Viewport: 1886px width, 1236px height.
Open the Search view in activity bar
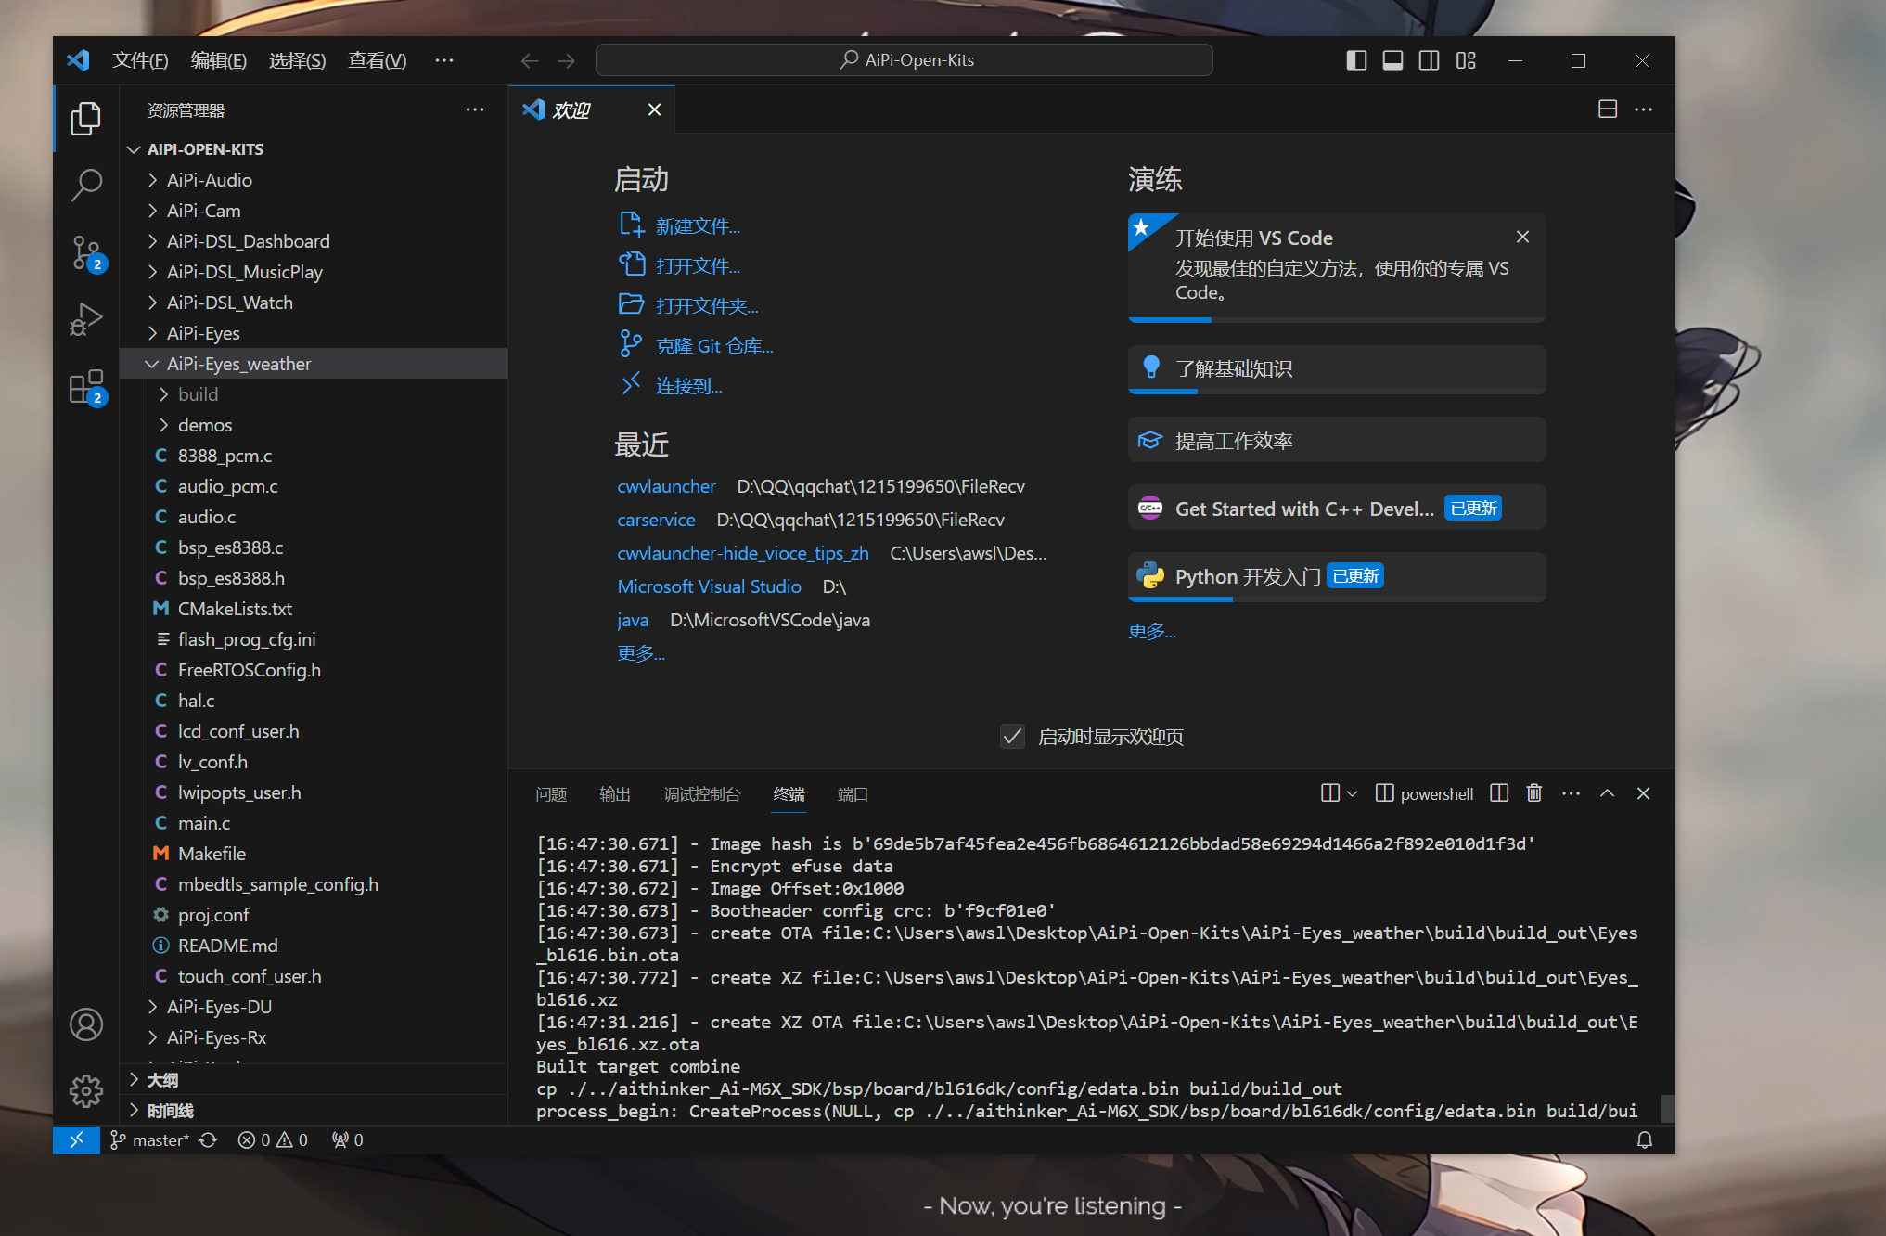(x=86, y=185)
